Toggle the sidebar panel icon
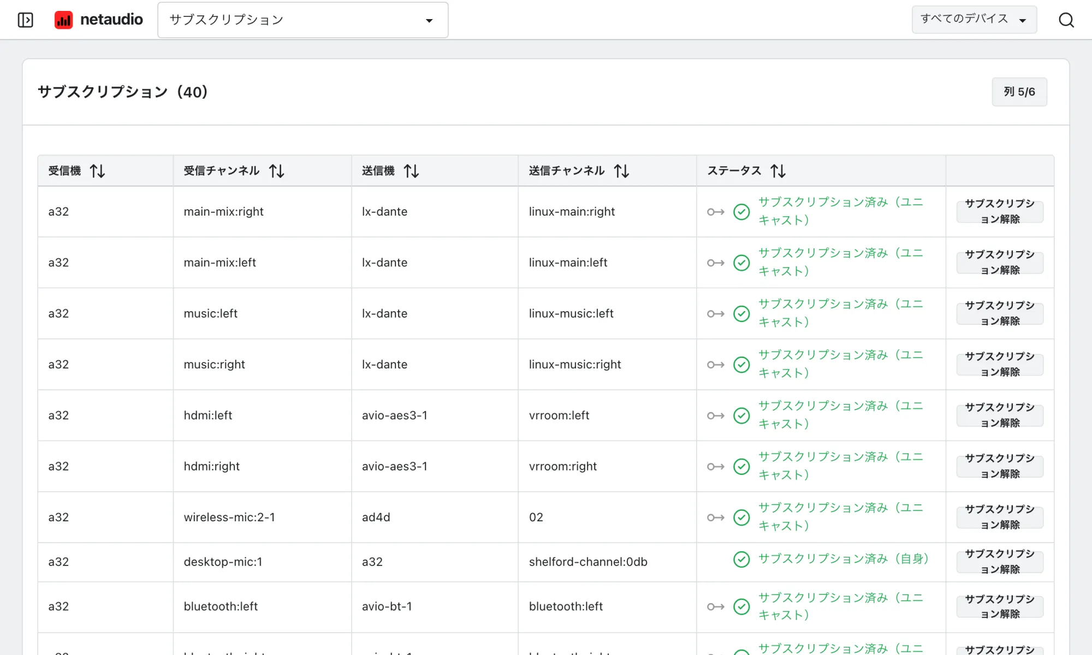 (x=26, y=20)
